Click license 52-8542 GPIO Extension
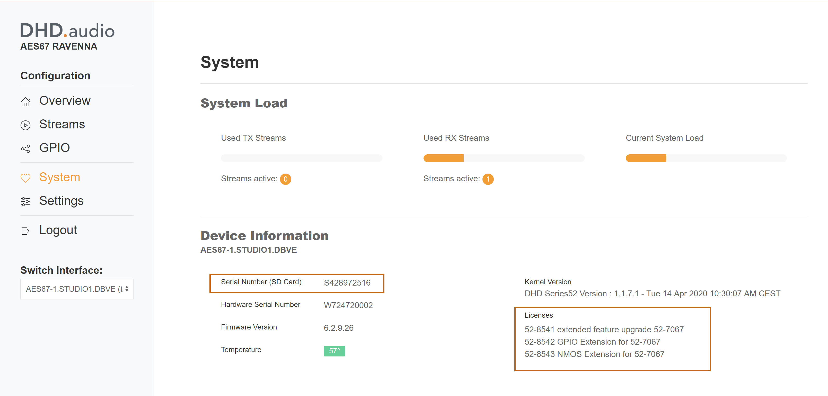 [x=592, y=342]
